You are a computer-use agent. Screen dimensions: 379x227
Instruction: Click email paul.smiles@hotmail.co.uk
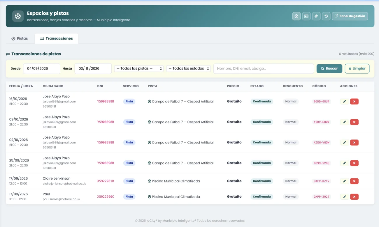[x=61, y=199]
